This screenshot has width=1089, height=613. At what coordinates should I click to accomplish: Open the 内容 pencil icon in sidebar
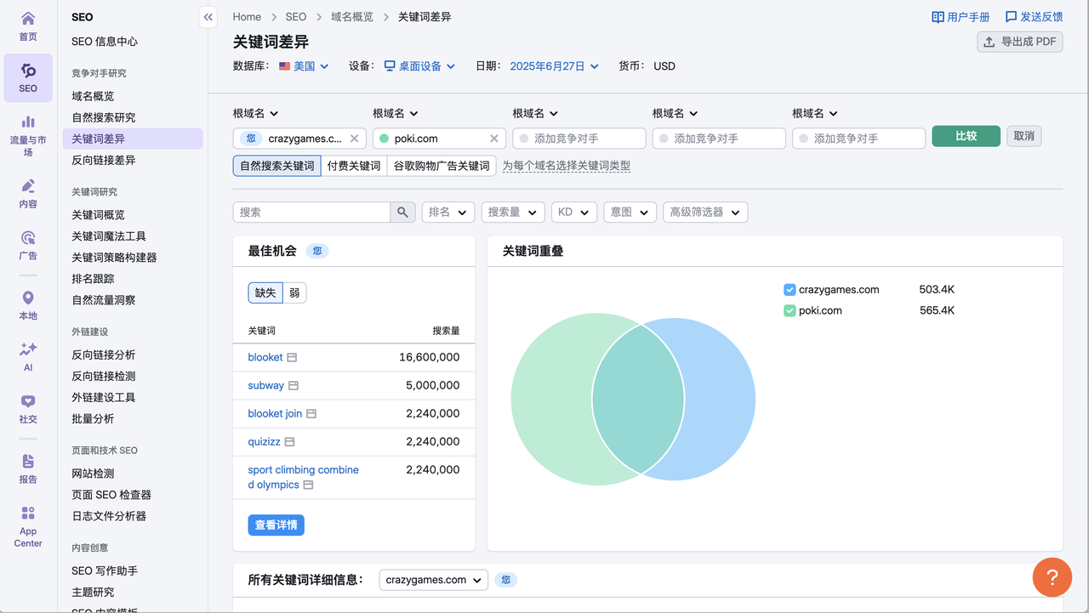tap(28, 186)
